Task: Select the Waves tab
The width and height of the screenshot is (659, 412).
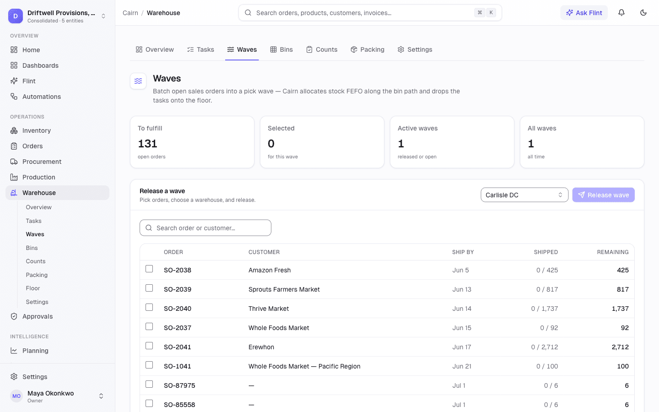Action: [242, 49]
